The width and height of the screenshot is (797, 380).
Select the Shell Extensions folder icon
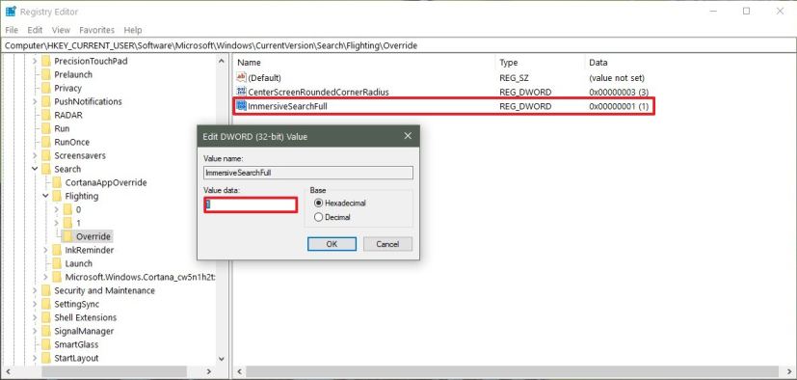46,317
